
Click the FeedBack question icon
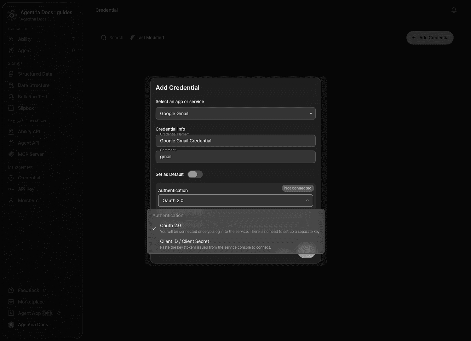coord(11,290)
